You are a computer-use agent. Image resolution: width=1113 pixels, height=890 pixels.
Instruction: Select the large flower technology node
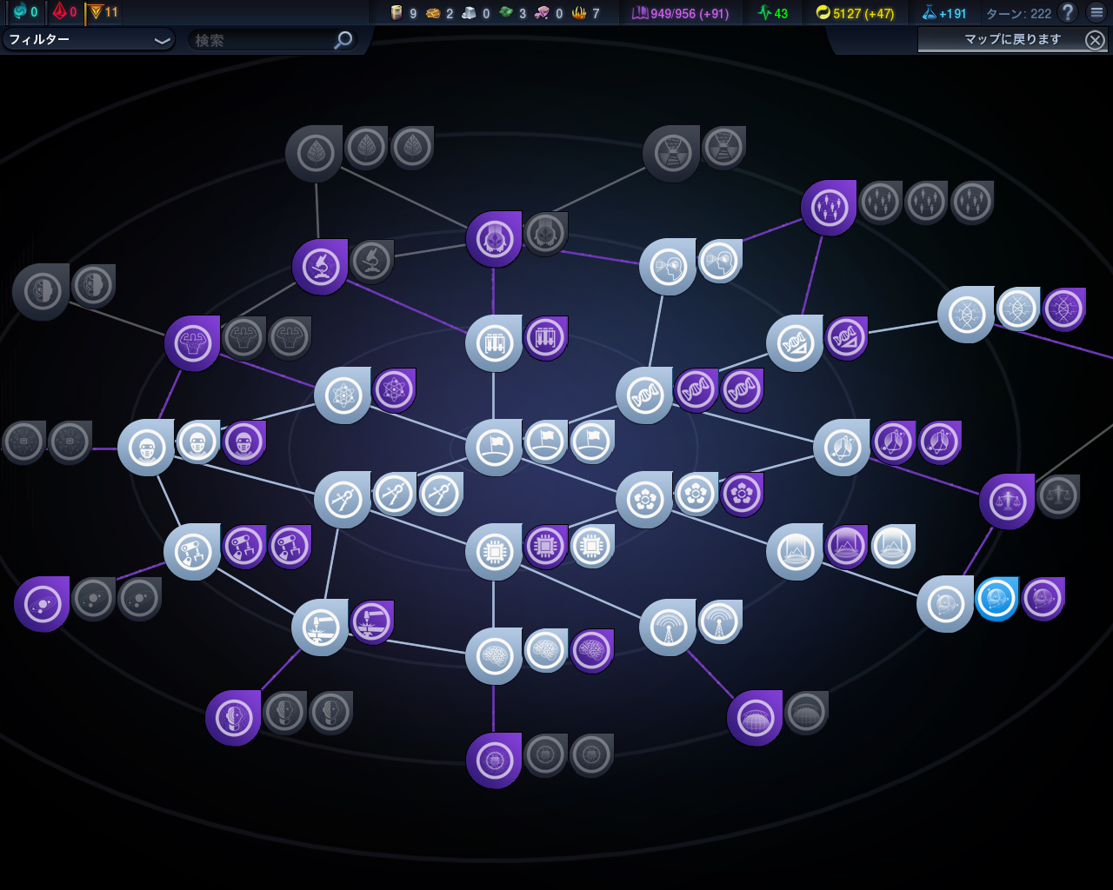click(644, 500)
